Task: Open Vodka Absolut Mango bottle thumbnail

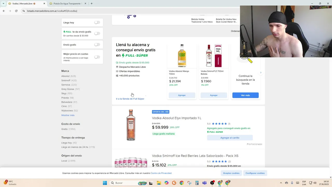Action: coord(182,56)
